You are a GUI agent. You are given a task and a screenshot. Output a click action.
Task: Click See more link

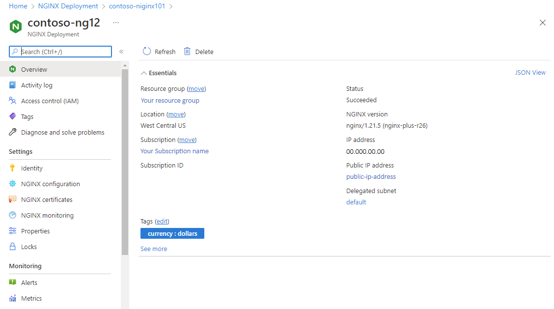154,249
